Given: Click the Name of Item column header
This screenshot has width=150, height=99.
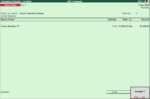Looking at the screenshot, I should tap(8, 20).
